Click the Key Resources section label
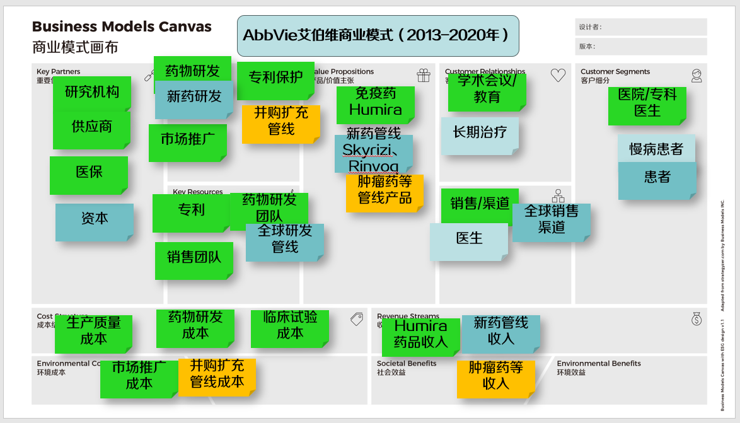This screenshot has width=740, height=423. click(198, 192)
